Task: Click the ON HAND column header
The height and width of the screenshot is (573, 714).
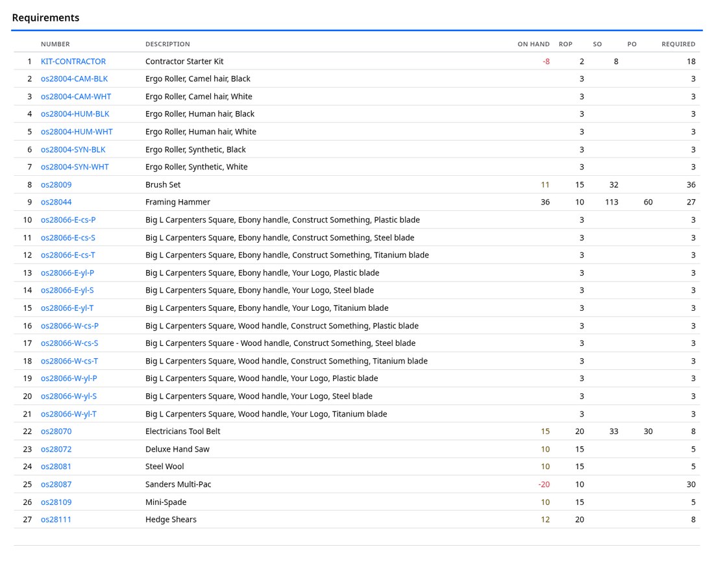Action: (x=533, y=44)
